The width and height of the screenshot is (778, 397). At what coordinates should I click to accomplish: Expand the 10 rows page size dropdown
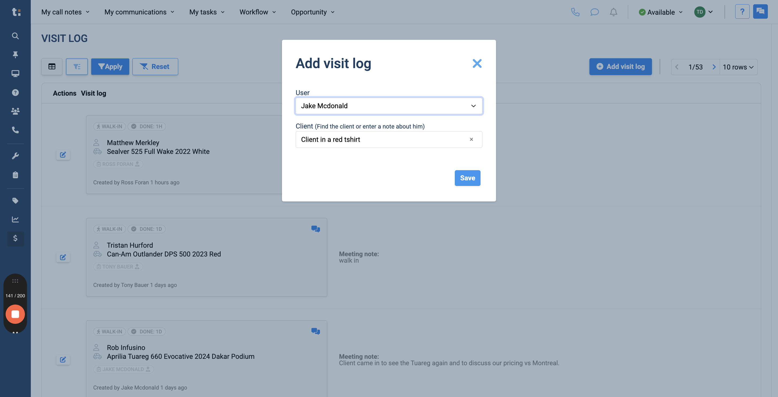(x=738, y=67)
